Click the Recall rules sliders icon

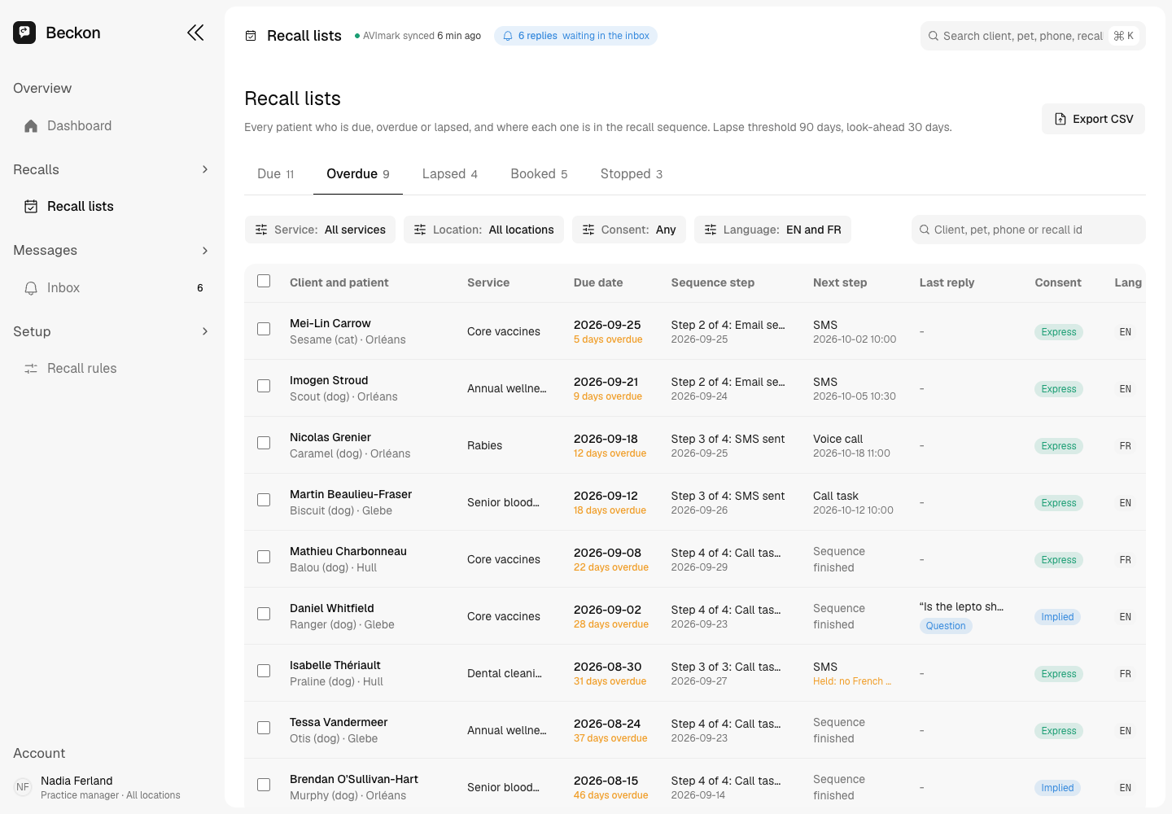click(31, 369)
